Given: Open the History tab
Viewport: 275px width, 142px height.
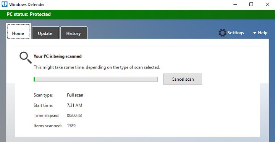Looking at the screenshot, I should click(x=74, y=33).
